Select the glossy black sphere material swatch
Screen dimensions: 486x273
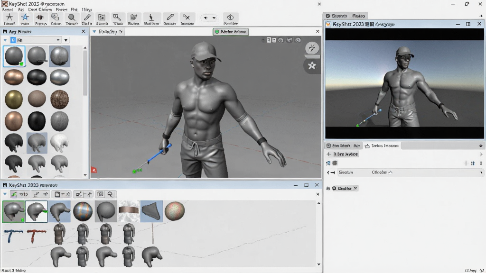point(37,77)
